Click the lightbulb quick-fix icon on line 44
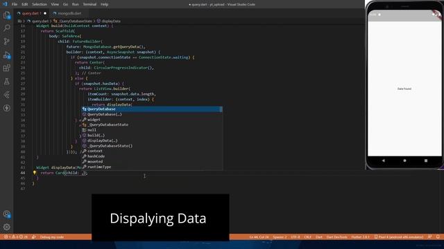This screenshot has width=444, height=249. 35,172
